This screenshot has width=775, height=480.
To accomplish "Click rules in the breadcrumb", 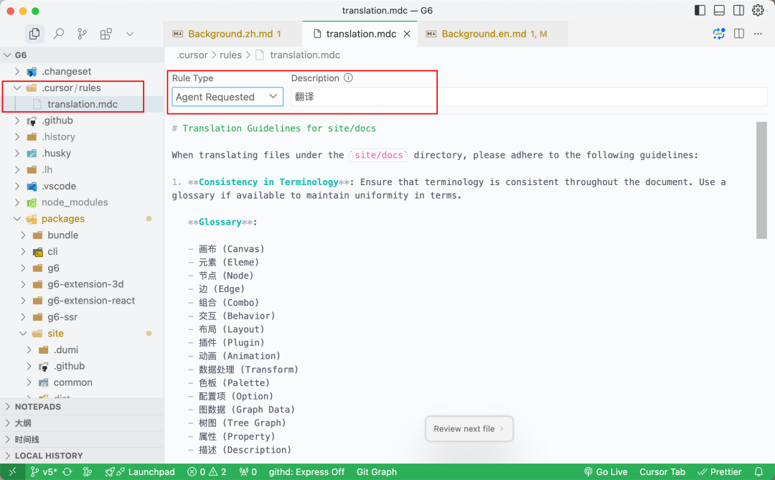I will tap(230, 55).
